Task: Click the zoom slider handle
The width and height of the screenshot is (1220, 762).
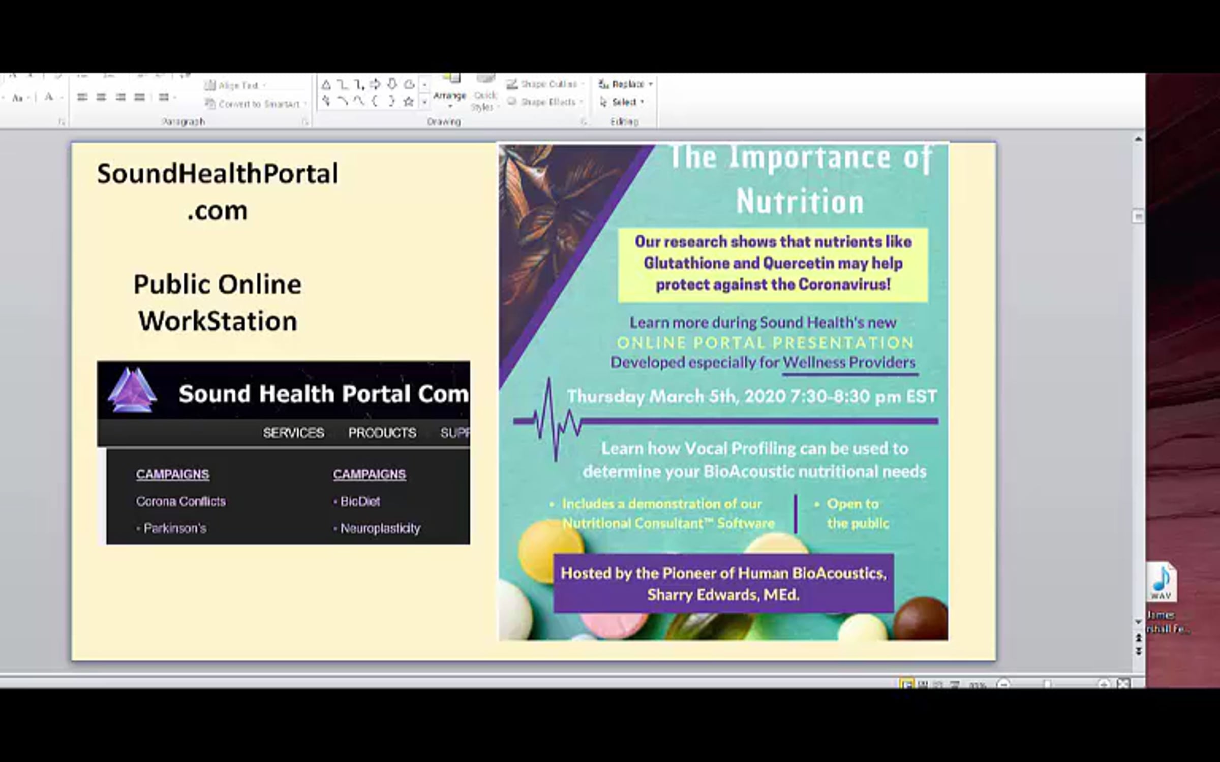Action: point(1048,684)
